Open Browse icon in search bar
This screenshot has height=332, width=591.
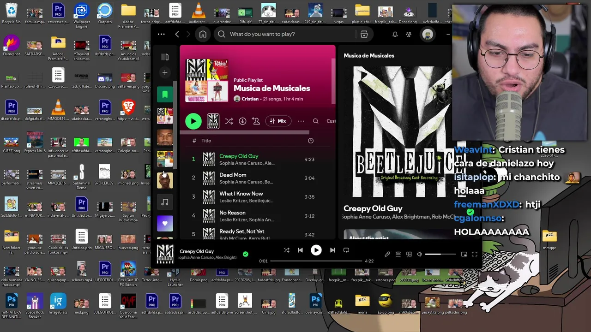(364, 34)
